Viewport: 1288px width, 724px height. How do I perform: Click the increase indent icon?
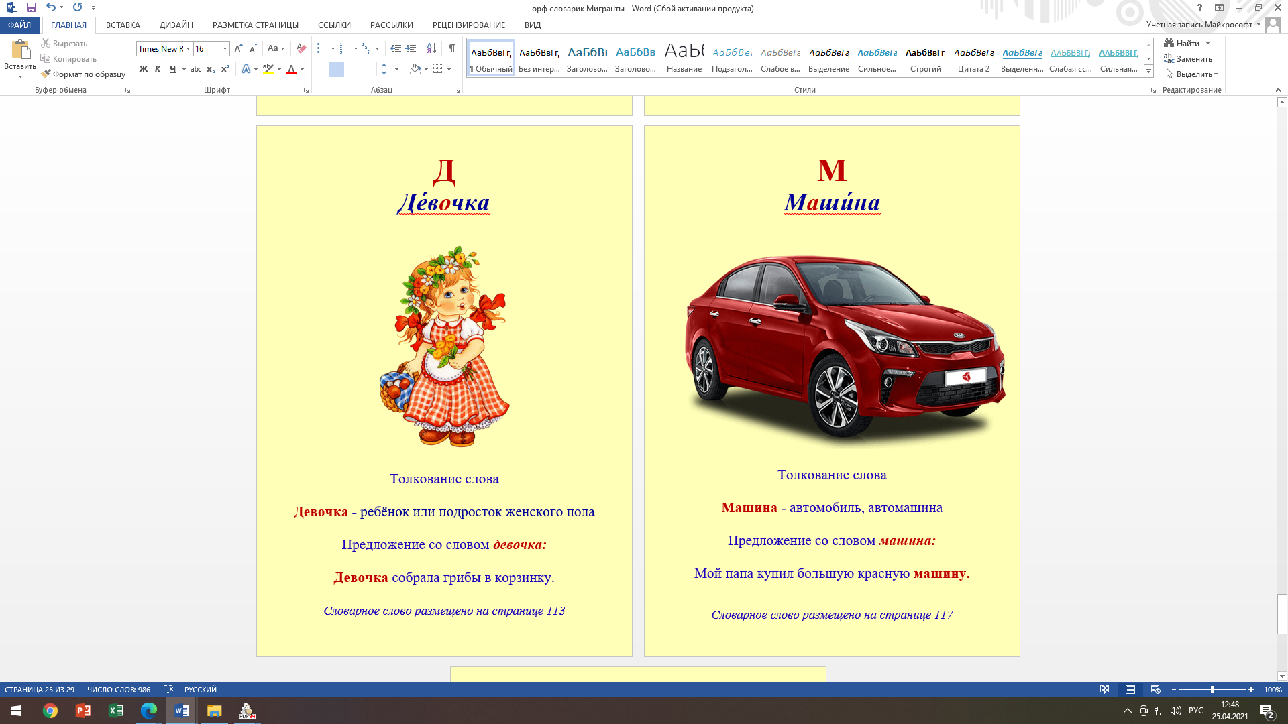pos(411,48)
